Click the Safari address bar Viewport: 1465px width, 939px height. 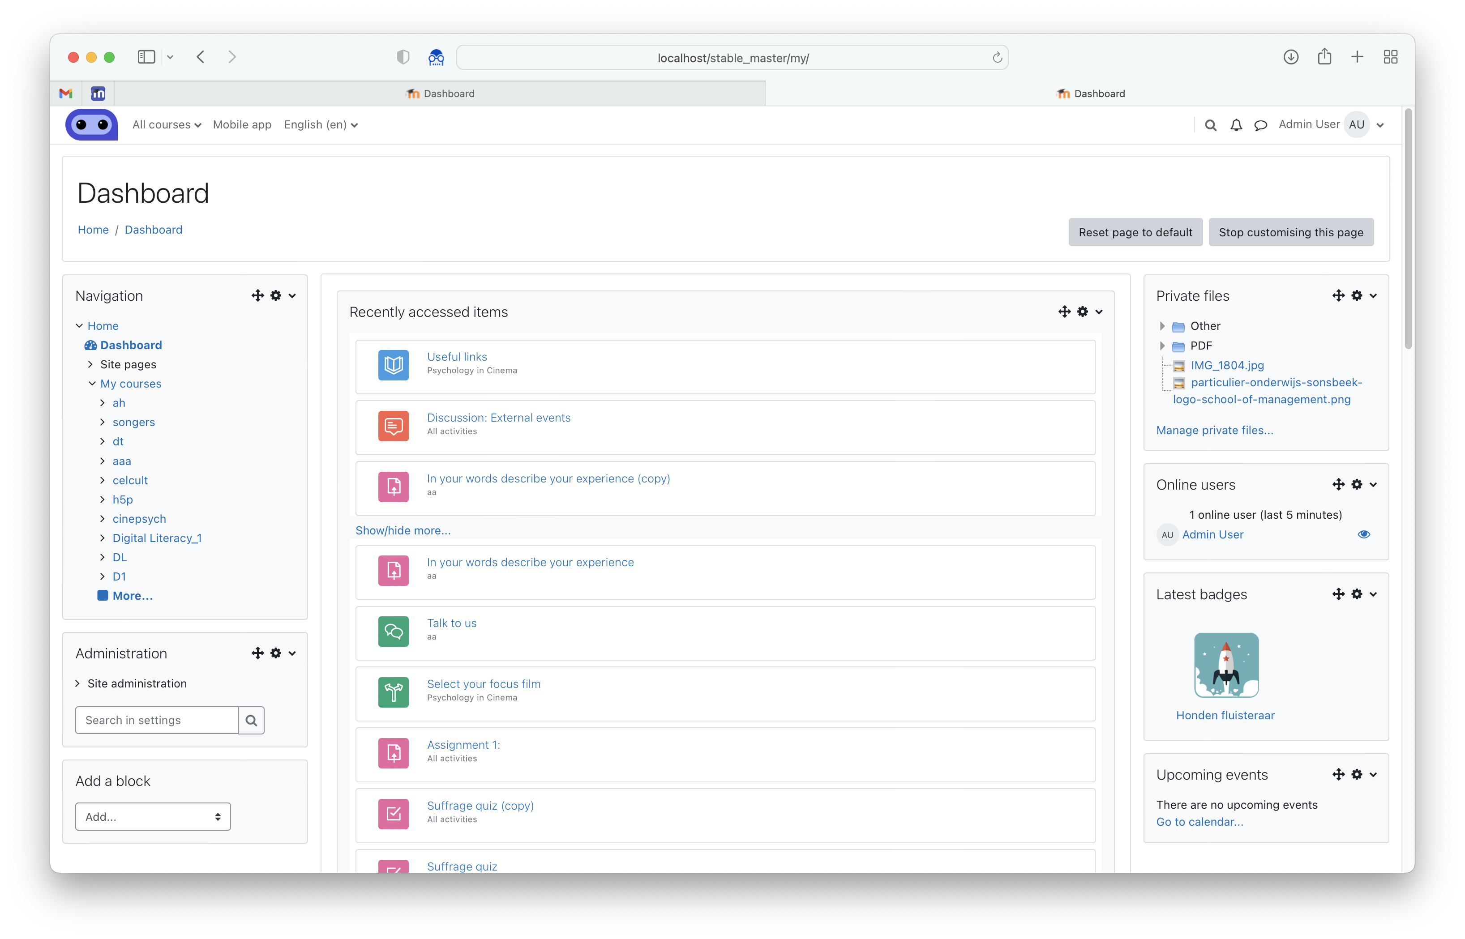732,57
